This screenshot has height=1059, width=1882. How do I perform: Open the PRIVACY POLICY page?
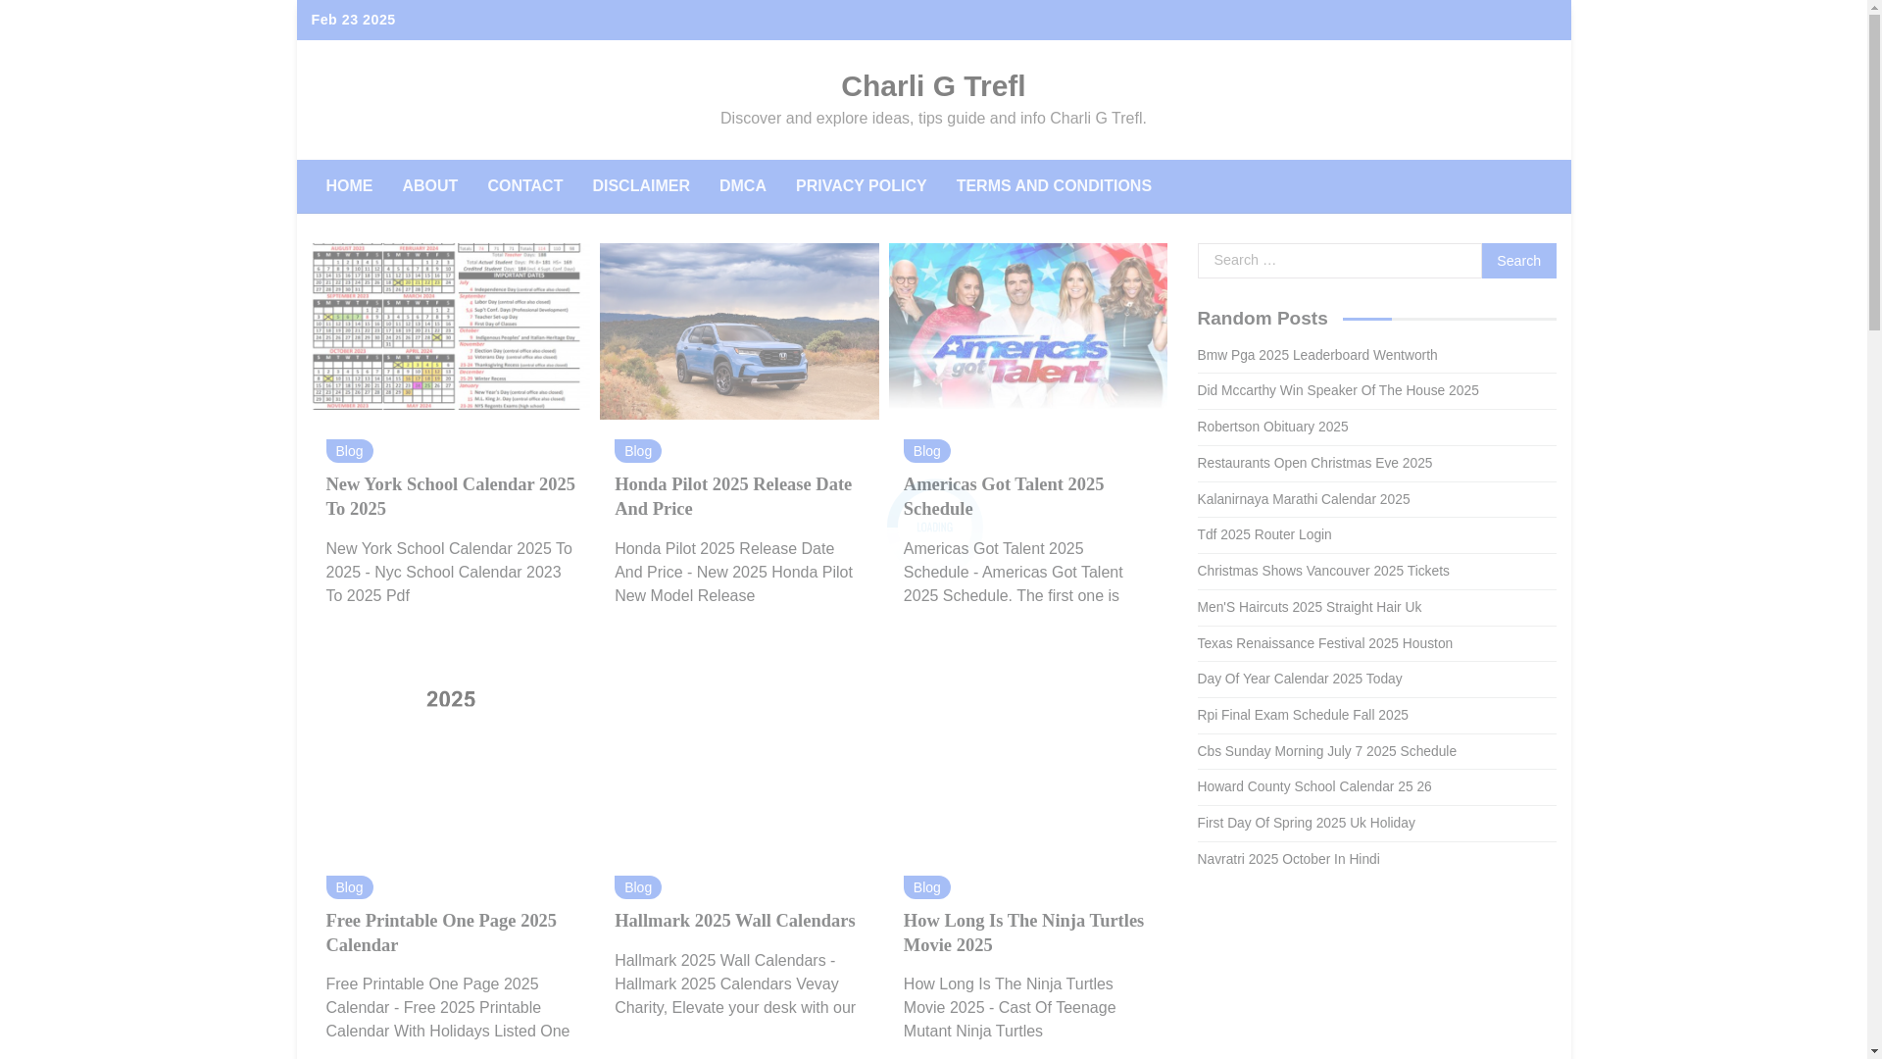[x=862, y=186]
